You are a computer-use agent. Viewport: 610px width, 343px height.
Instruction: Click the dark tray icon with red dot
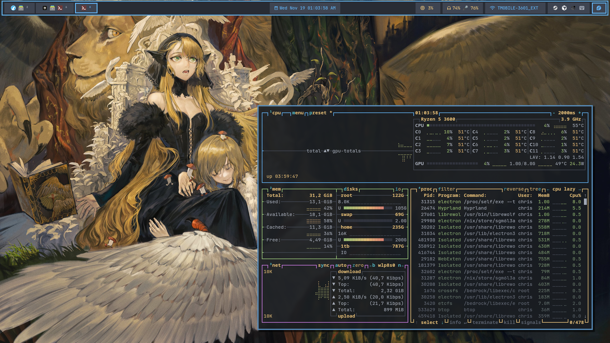click(x=573, y=8)
